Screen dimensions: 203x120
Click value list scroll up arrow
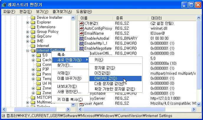(199, 18)
